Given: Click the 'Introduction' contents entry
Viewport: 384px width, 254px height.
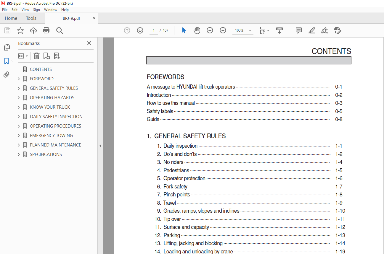Looking at the screenshot, I should [159, 95].
